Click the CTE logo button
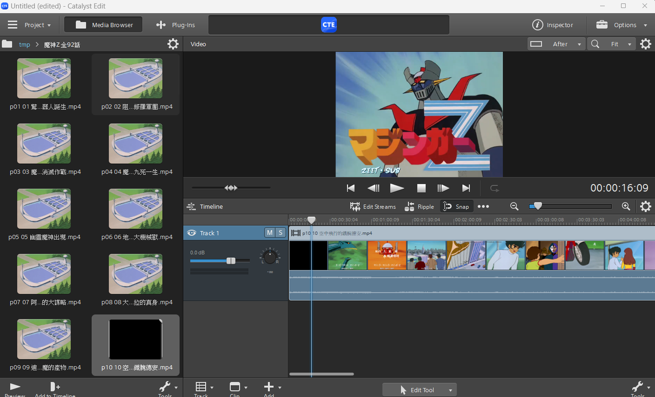 click(x=329, y=25)
